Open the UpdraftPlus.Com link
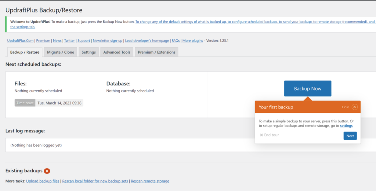376x191 pixels. [20, 41]
